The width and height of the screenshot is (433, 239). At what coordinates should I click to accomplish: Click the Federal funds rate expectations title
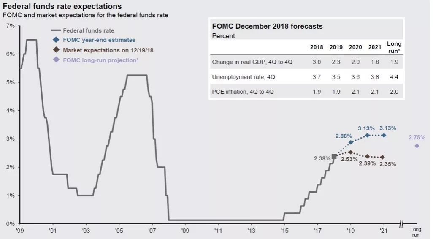pos(62,6)
